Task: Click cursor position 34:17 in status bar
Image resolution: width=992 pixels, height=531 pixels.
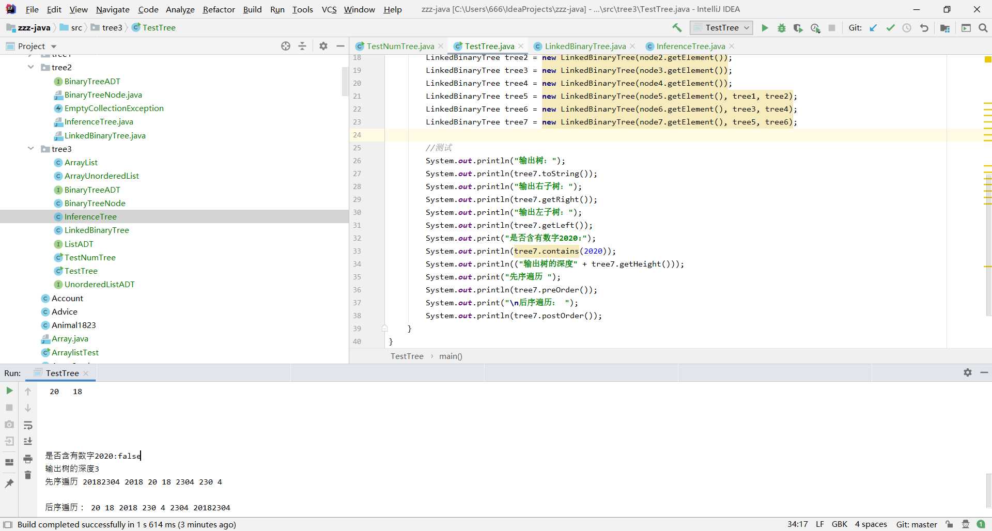Action: click(798, 524)
